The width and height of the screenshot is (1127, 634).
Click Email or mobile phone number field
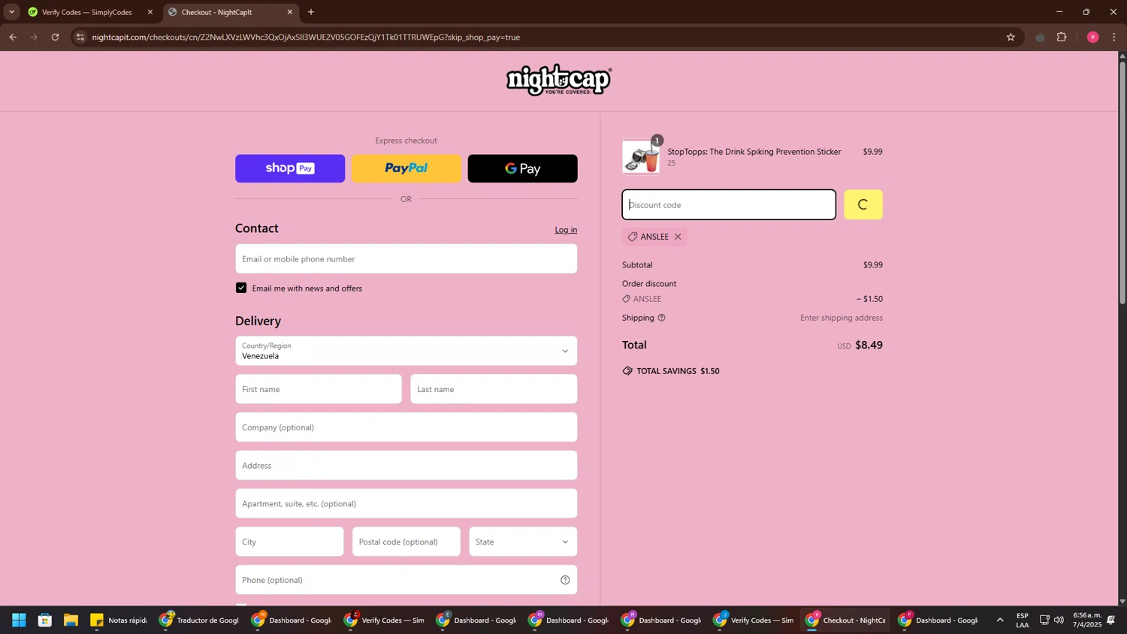tap(406, 259)
